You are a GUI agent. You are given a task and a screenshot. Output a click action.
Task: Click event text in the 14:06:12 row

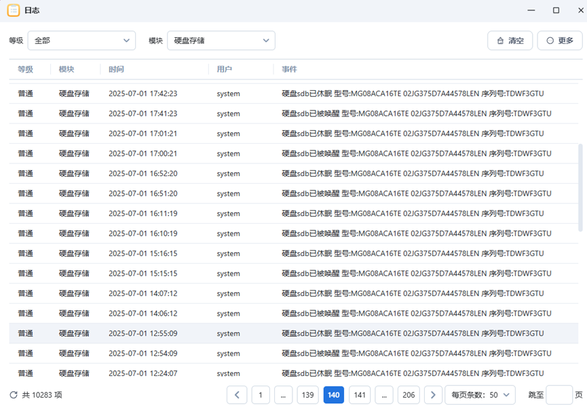(x=416, y=314)
